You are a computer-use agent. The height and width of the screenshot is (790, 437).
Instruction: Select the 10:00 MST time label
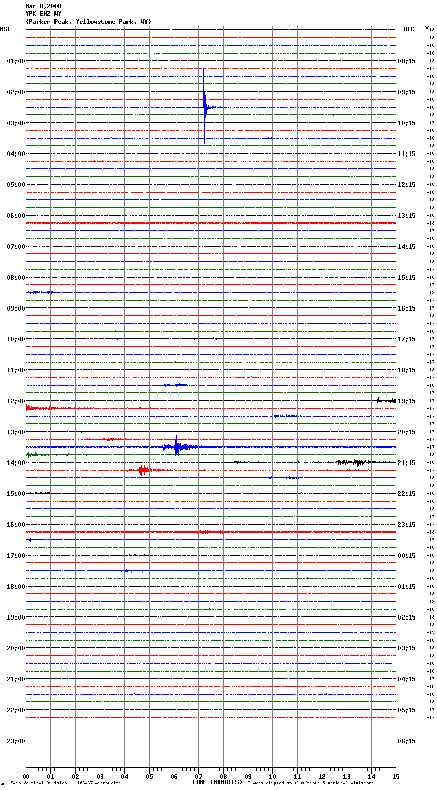coord(15,339)
